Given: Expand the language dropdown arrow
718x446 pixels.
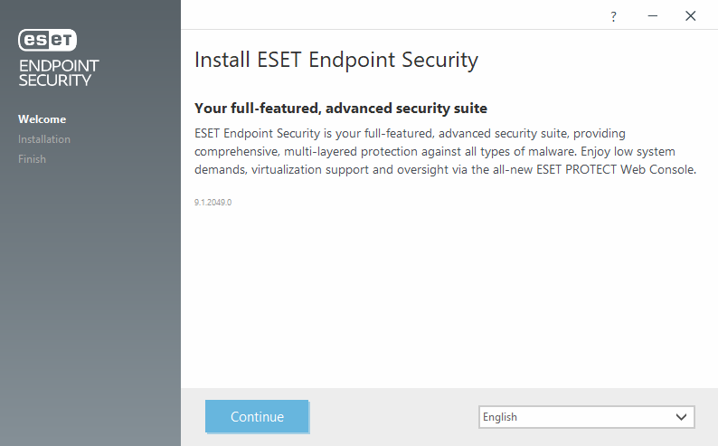Looking at the screenshot, I should [681, 417].
